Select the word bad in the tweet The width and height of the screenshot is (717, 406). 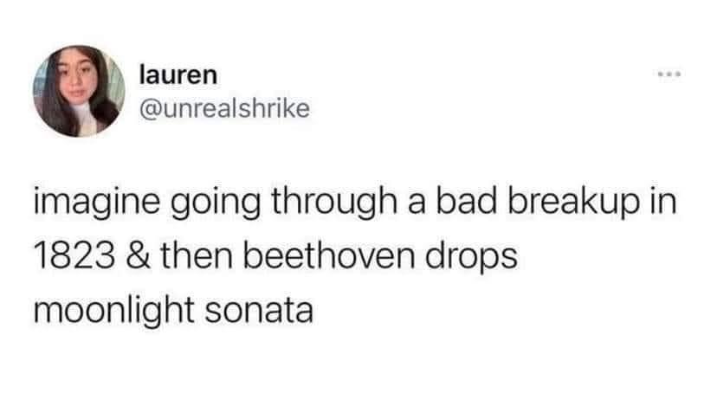(x=467, y=201)
